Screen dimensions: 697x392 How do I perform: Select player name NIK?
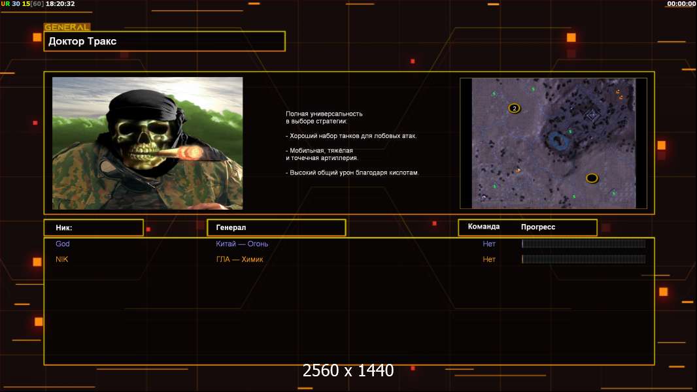click(61, 259)
